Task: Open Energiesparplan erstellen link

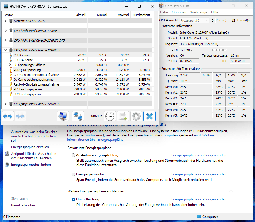Action: [30, 147]
